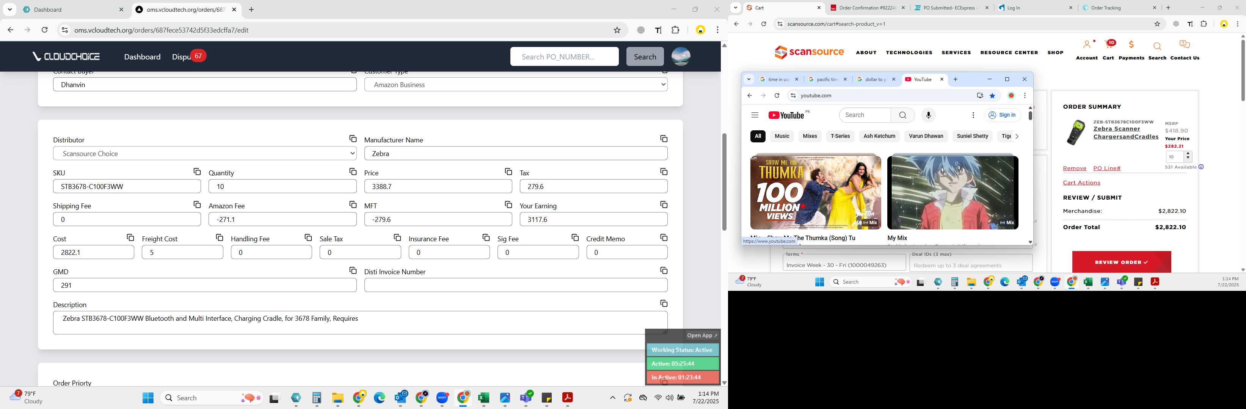Copy the Handling Fee value
This screenshot has width=1246, height=409.
pyautogui.click(x=308, y=237)
